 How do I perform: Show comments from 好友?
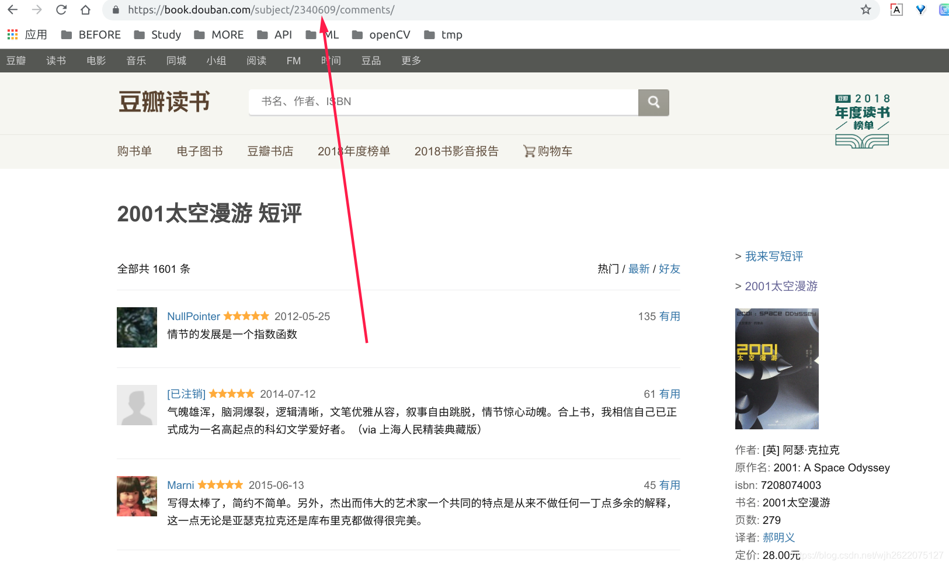coord(669,269)
